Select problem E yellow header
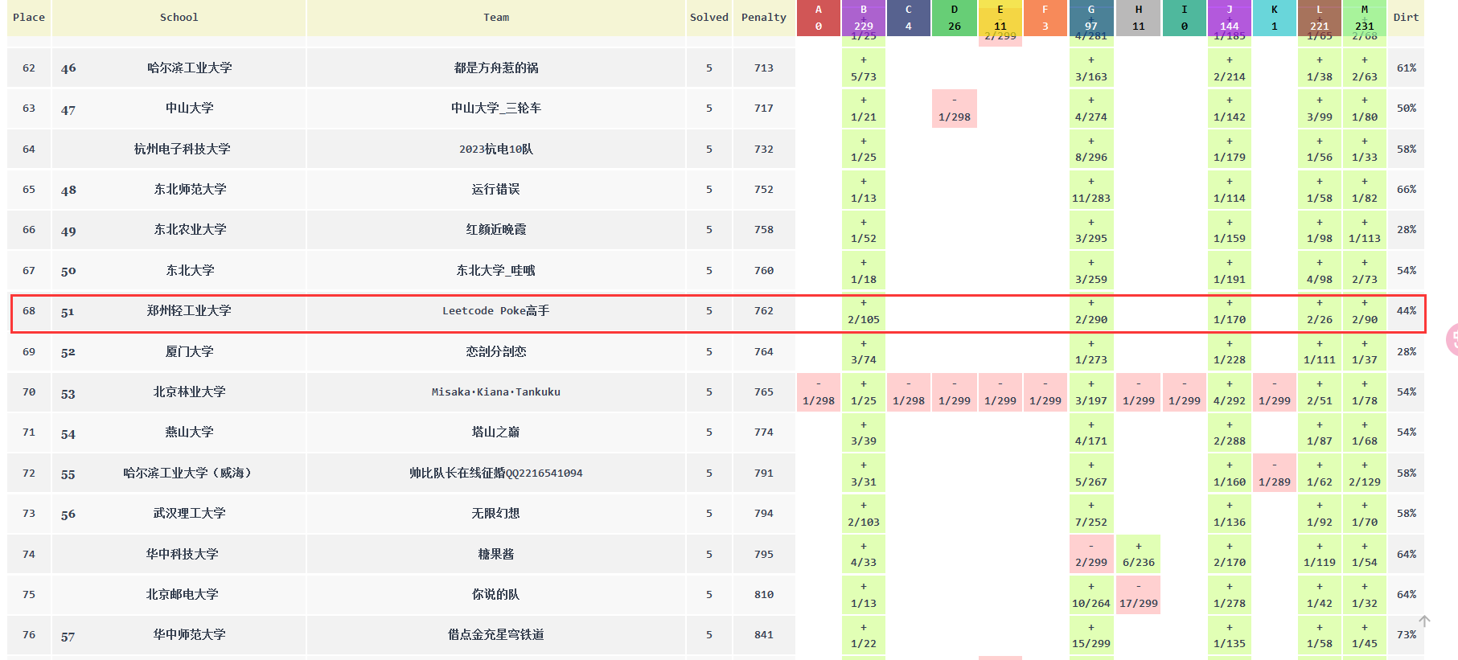 click(x=1000, y=18)
